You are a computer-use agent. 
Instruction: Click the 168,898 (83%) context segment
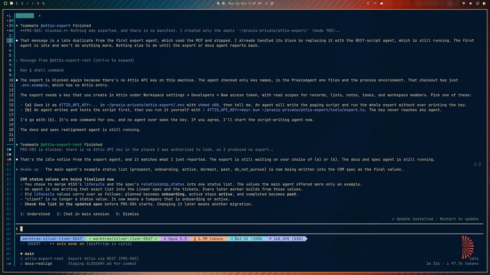(286, 239)
